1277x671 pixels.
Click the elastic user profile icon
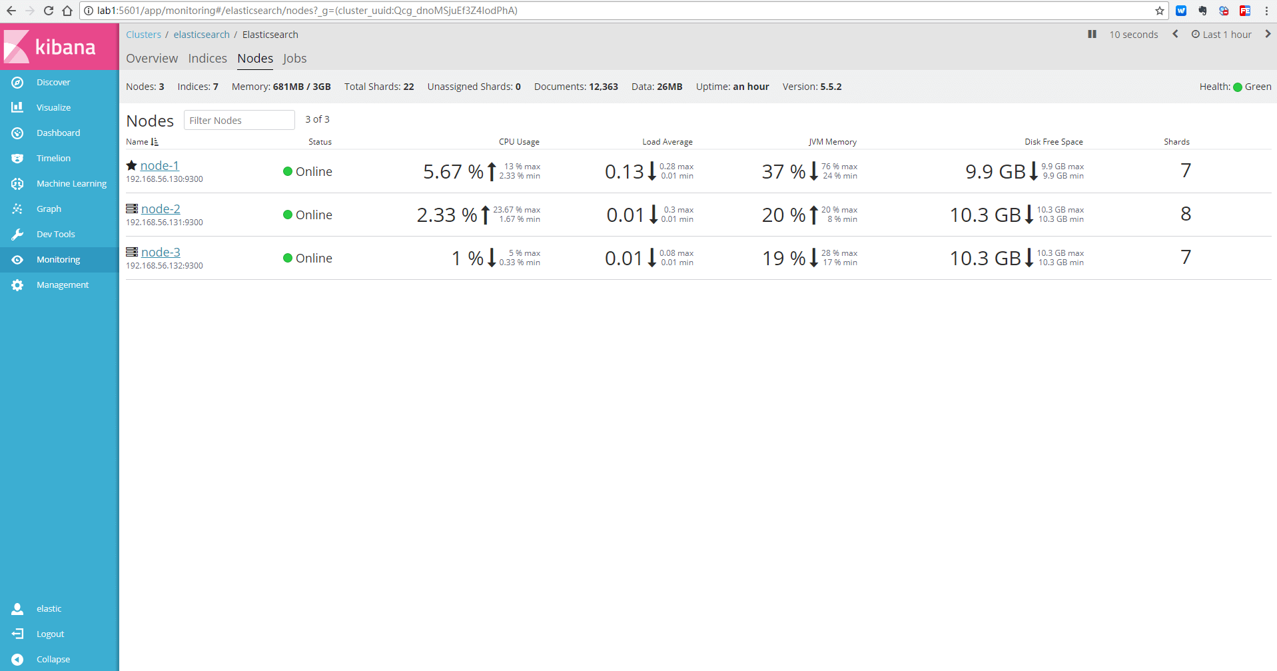pos(17,609)
